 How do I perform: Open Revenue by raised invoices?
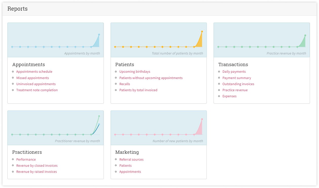coord(36,172)
